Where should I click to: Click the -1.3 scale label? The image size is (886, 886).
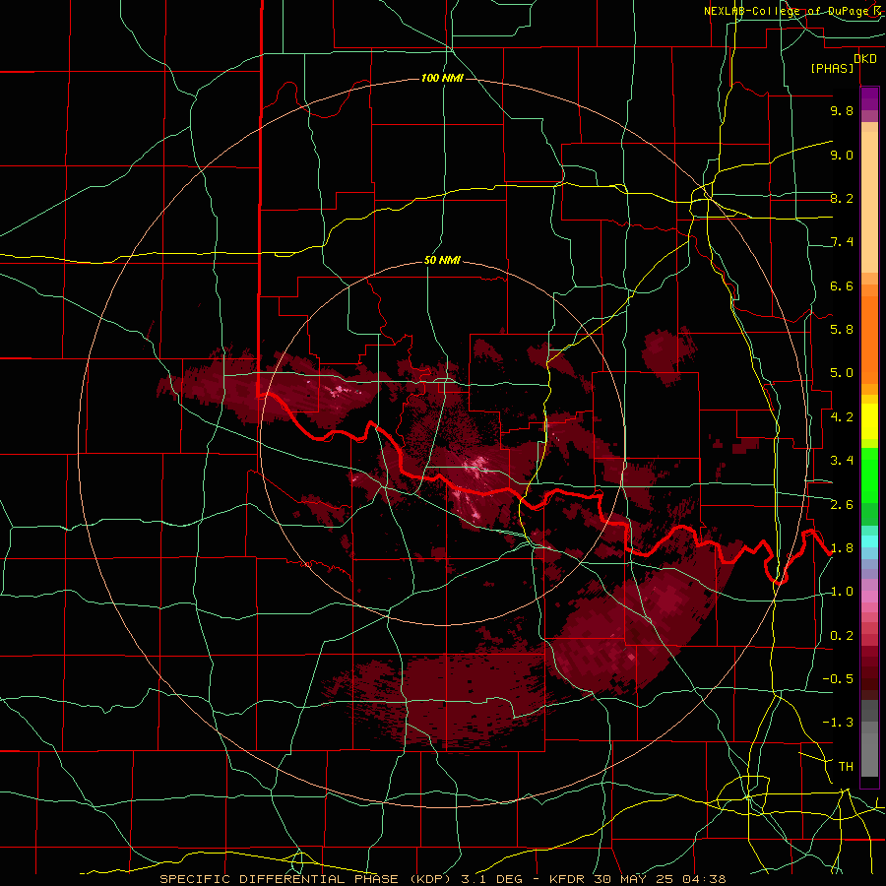pos(838,723)
